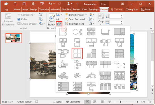Increase the shape height with spinner arrow
The width and height of the screenshot is (155, 105).
[x=122, y=15]
